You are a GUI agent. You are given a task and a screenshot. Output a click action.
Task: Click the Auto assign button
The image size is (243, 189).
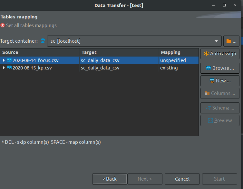[x=220, y=54]
